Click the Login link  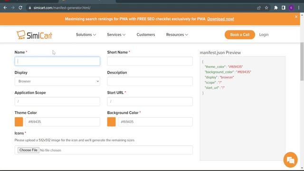click(264, 35)
